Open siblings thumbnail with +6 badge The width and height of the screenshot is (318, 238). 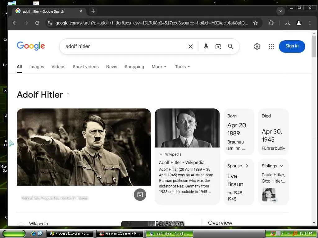pos(269,195)
